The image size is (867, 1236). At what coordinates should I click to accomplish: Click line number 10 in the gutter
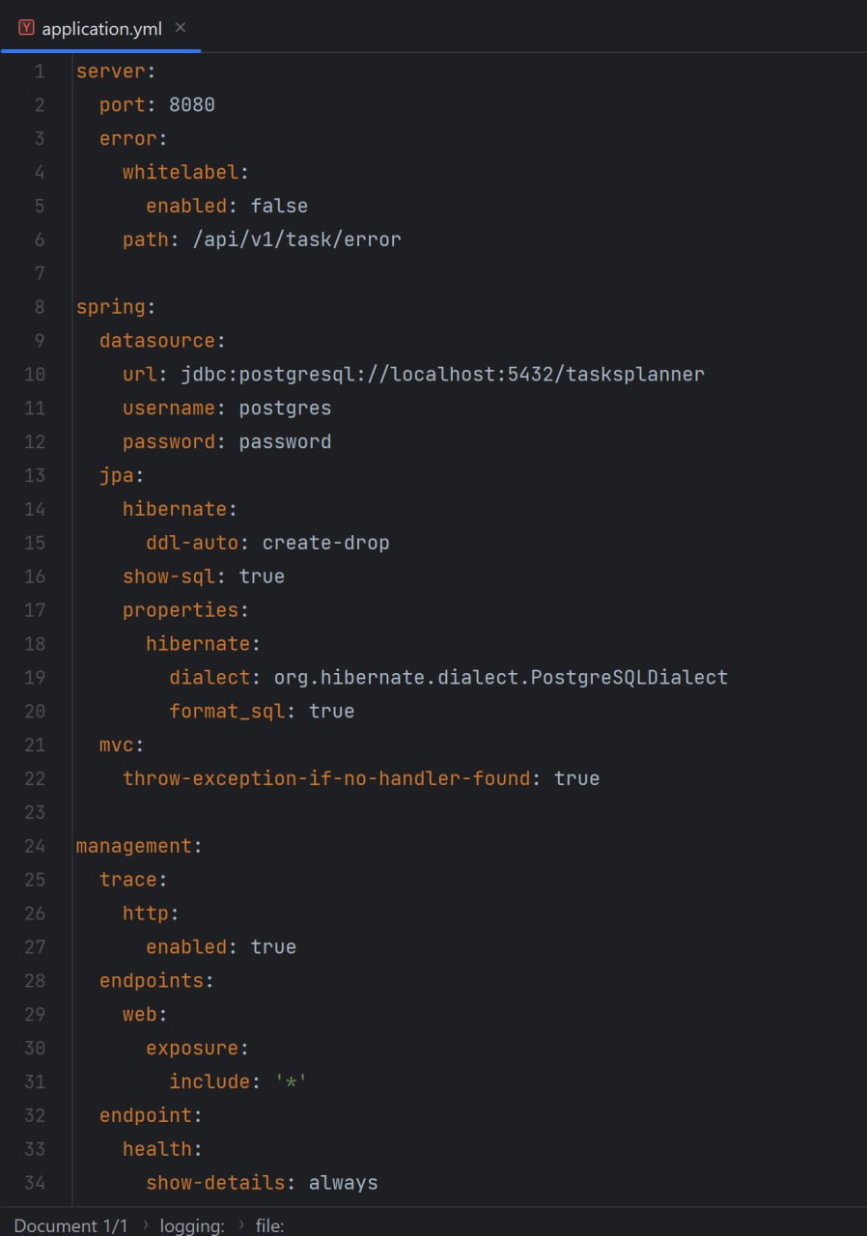tap(35, 374)
